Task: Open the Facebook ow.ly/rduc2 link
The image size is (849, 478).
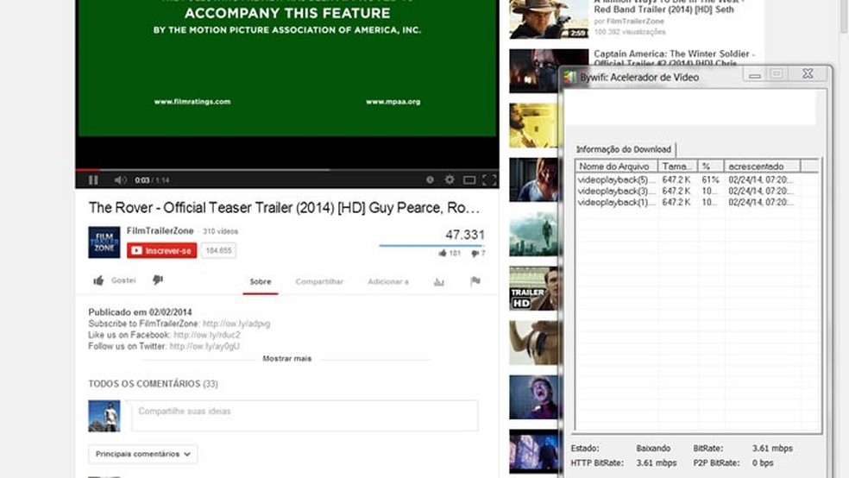Action: coord(207,335)
